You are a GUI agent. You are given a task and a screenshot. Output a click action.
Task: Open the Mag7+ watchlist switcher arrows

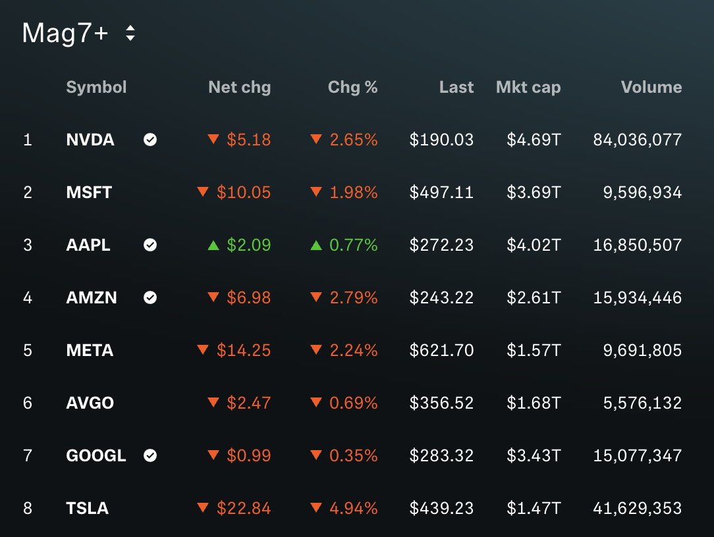point(130,33)
